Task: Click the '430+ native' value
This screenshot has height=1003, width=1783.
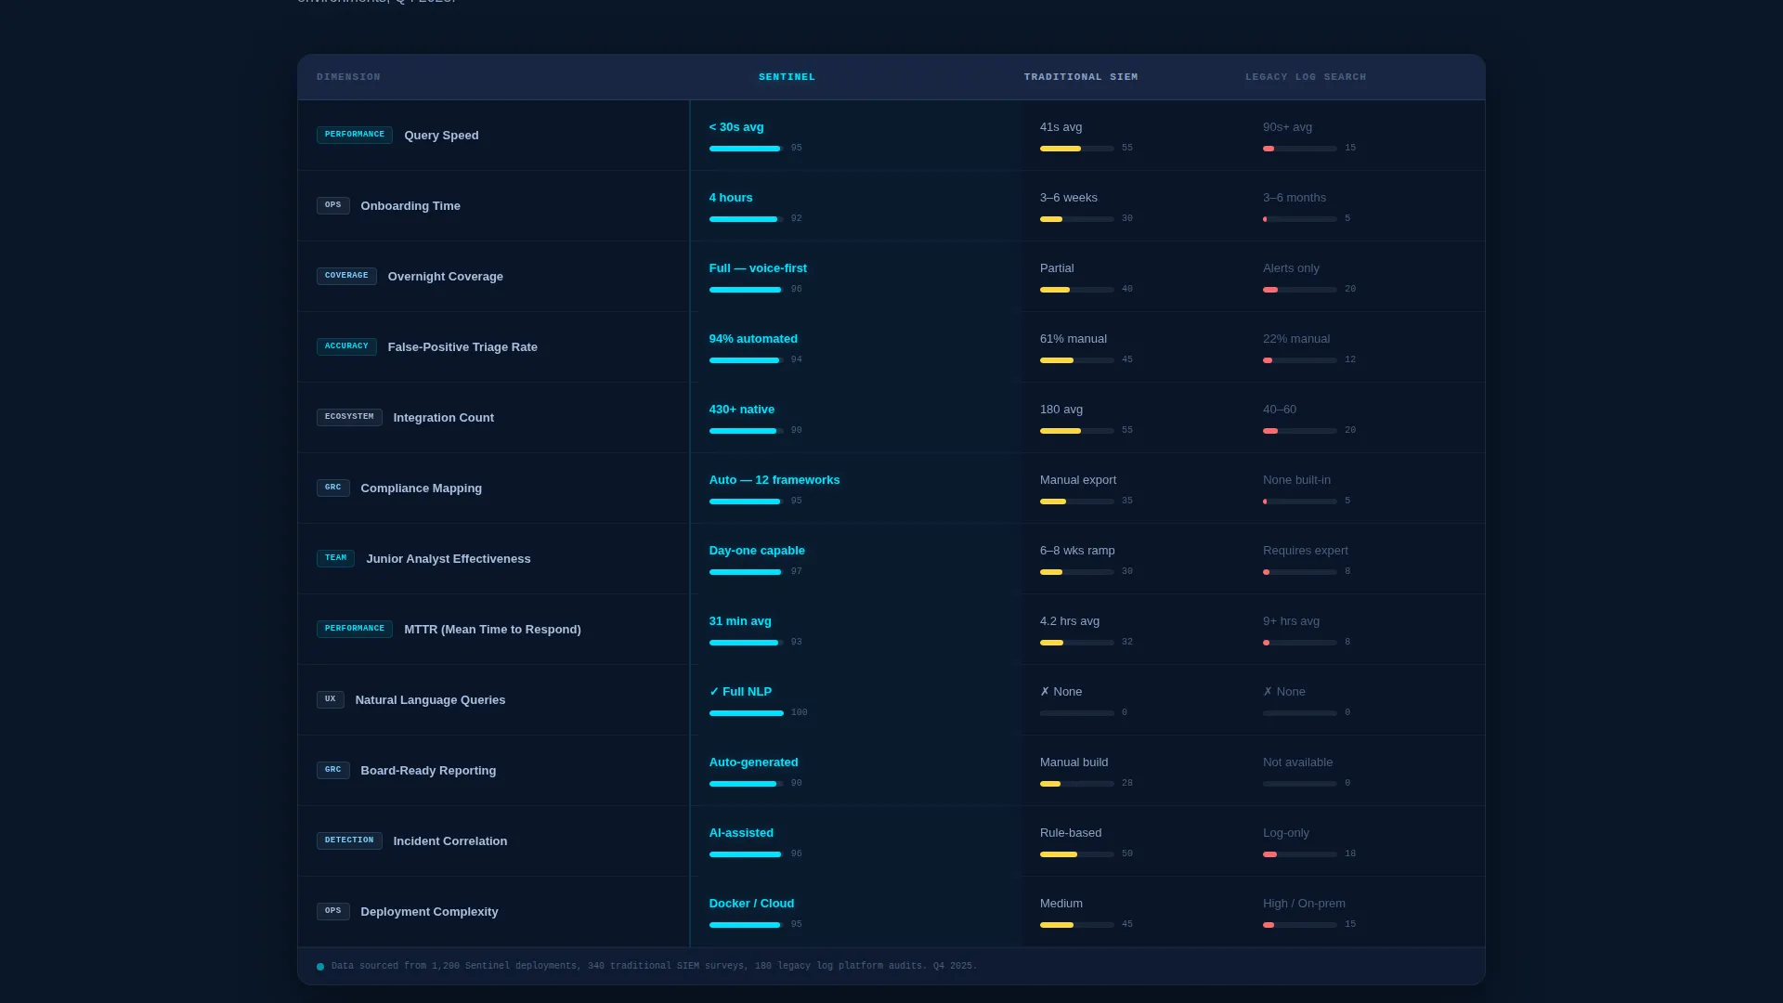Action: click(742, 410)
